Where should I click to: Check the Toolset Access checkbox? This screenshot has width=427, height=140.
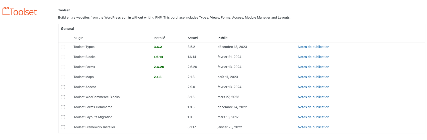tap(63, 87)
